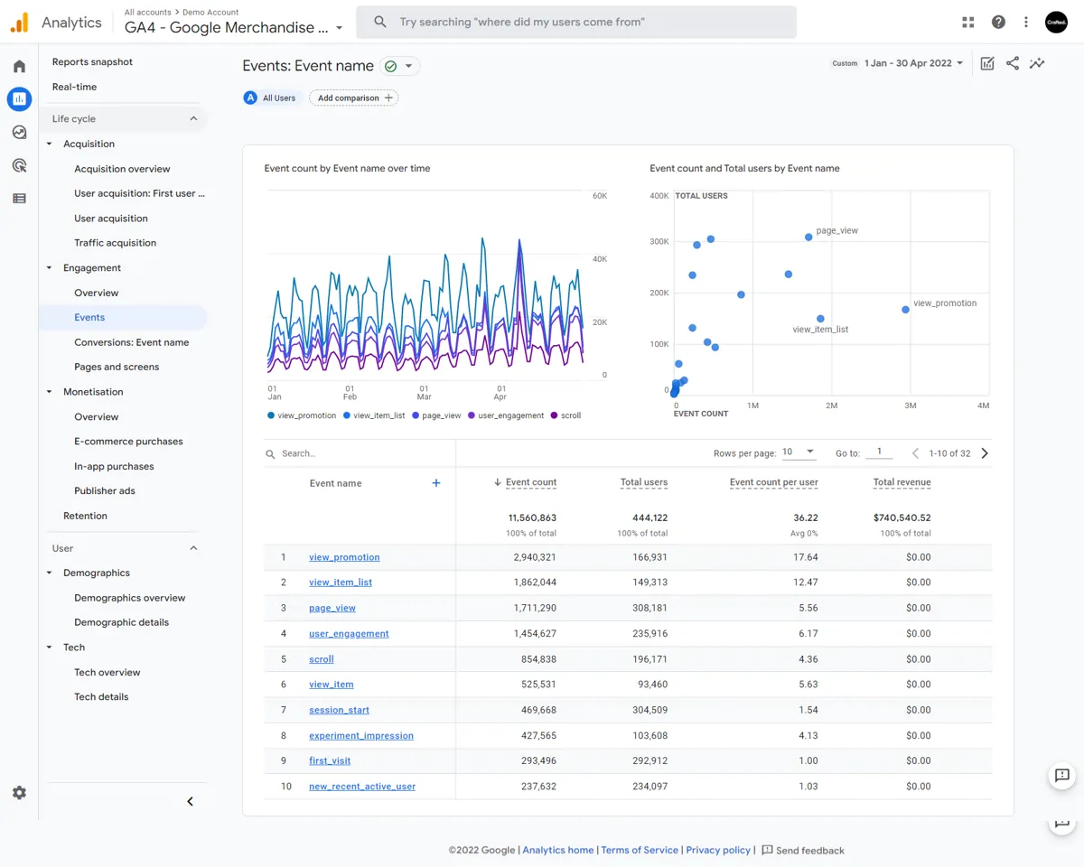Open the Advertising icon in left rail
Viewport: 1084px width, 867px height.
pos(19,165)
